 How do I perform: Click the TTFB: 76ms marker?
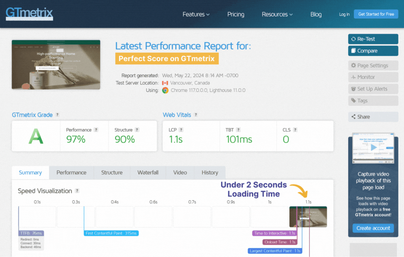(x=31, y=233)
